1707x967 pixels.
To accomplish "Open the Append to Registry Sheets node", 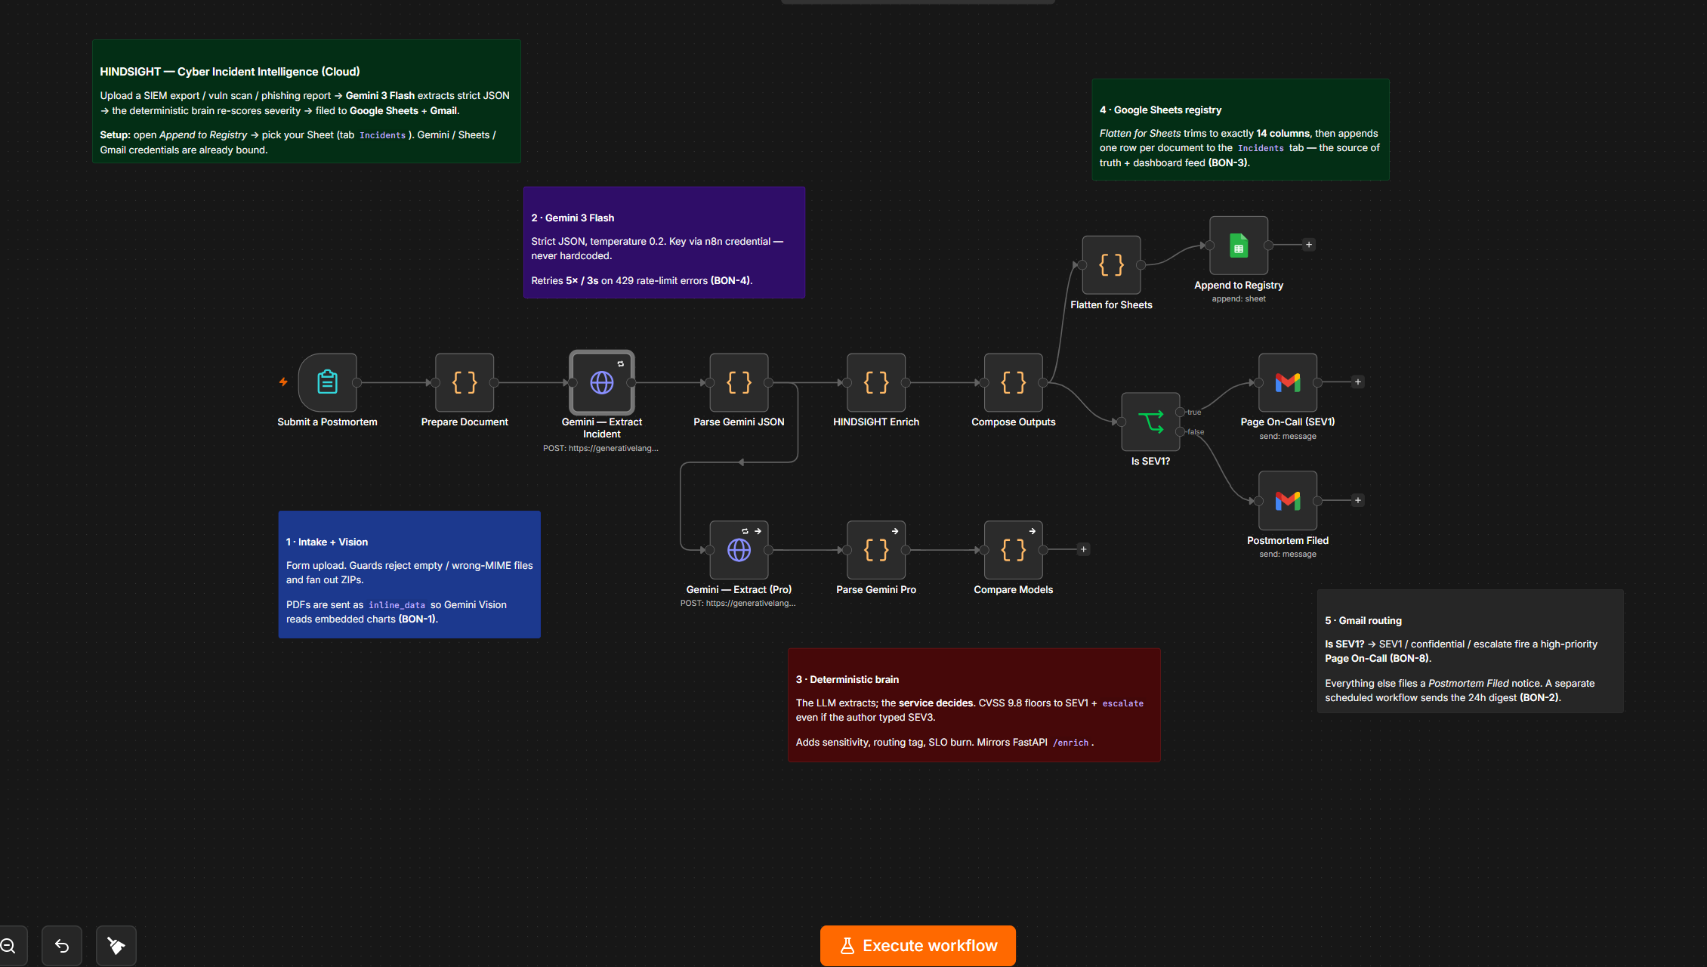I will pos(1239,246).
